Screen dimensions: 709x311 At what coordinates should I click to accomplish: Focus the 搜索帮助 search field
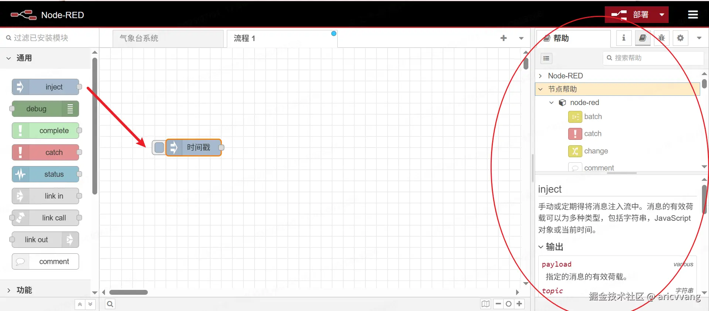click(x=653, y=58)
